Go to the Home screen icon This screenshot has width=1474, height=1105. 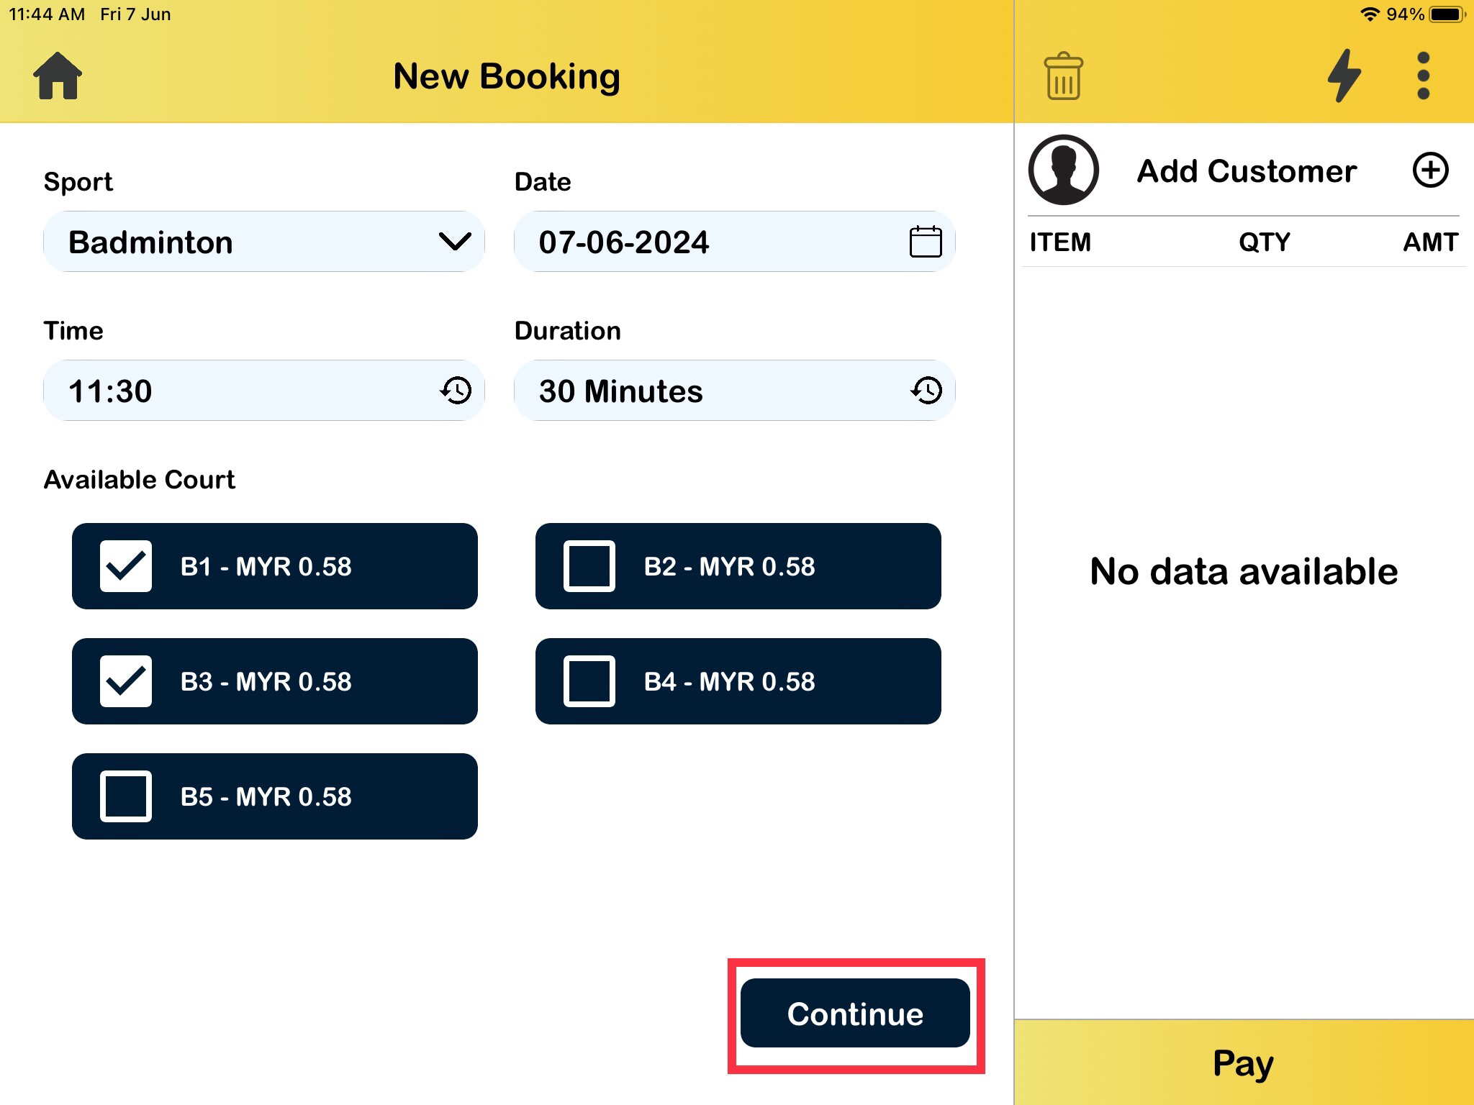pos(58,76)
